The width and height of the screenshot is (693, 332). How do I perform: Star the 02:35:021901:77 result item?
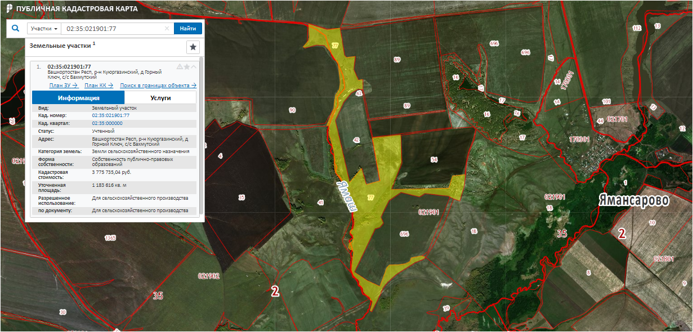187,66
